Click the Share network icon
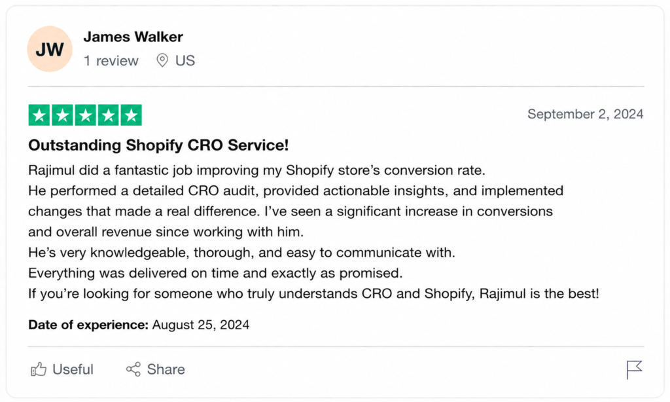The width and height of the screenshot is (670, 402). [x=133, y=369]
